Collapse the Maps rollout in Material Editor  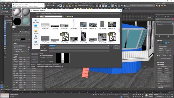[x=15, y=56]
